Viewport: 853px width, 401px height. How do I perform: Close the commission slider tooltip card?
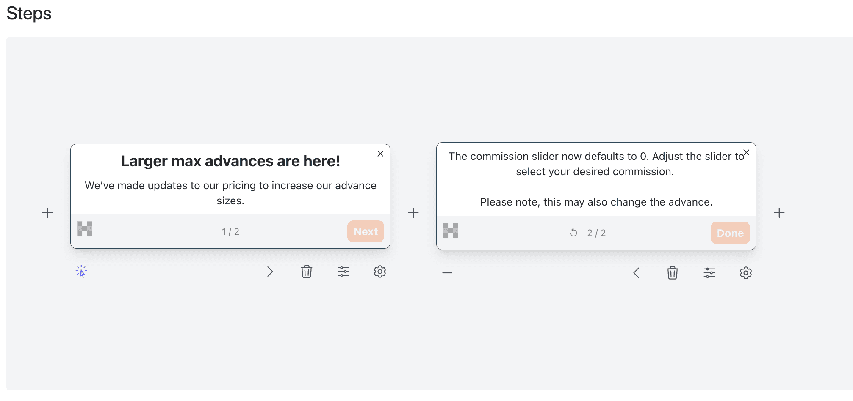tap(746, 152)
